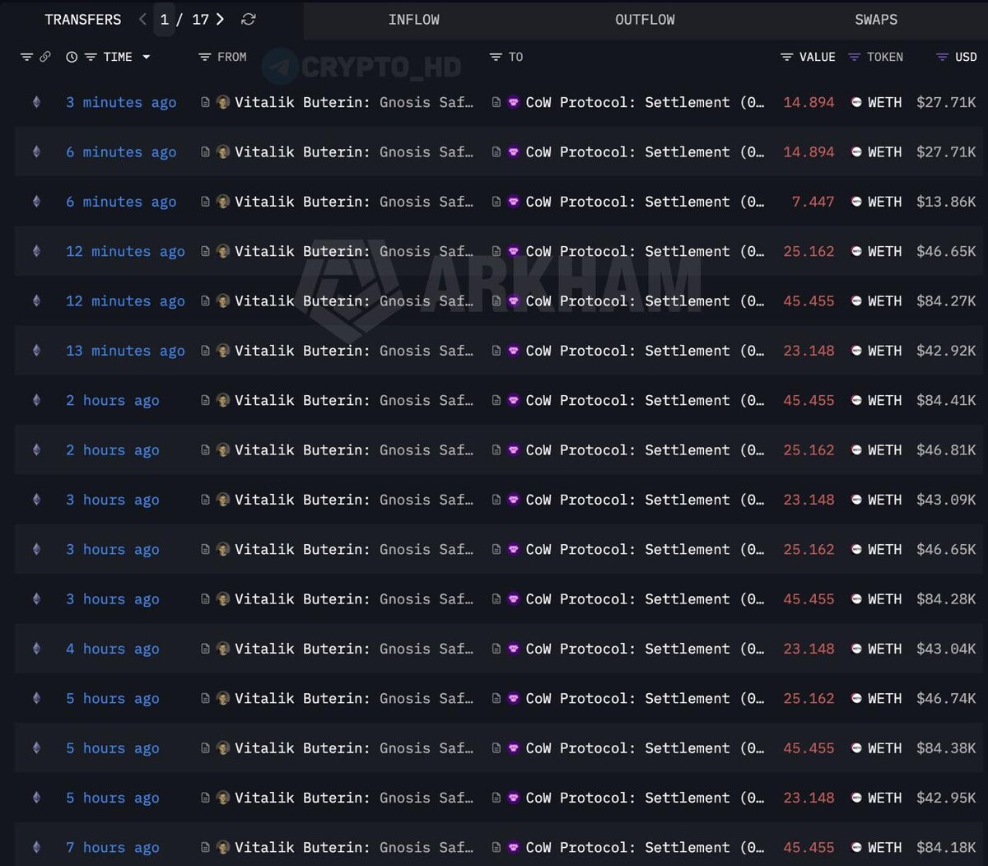The height and width of the screenshot is (866, 988).
Task: Click the 23.148 value in $42.92K row
Action: tap(809, 351)
